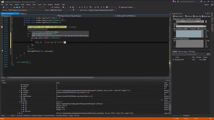Select the Breakpoint Hit event row
The height and width of the screenshot is (120, 214).
pyautogui.click(x=191, y=60)
